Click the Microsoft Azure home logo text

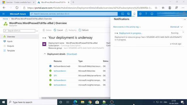(x=18, y=14)
